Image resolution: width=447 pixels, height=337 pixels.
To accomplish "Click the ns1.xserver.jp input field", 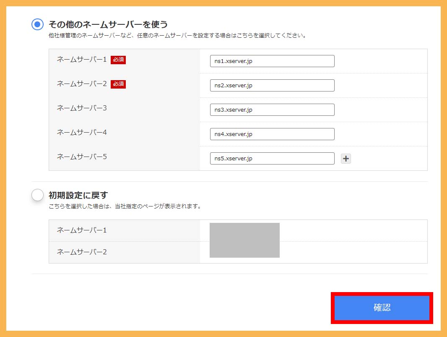I will [x=272, y=61].
